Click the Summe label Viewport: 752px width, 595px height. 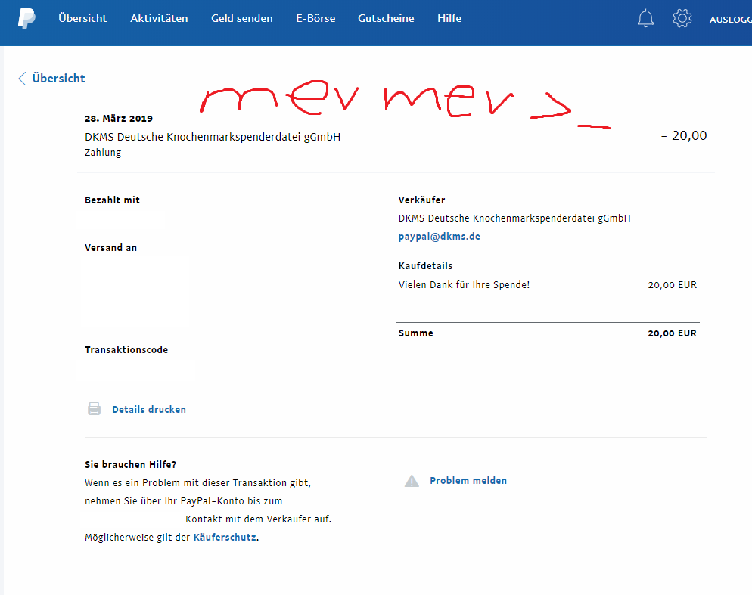tap(416, 333)
